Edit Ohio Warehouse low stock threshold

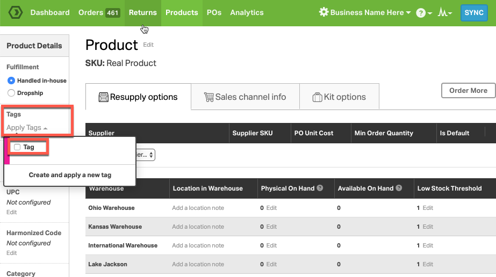[428, 208]
